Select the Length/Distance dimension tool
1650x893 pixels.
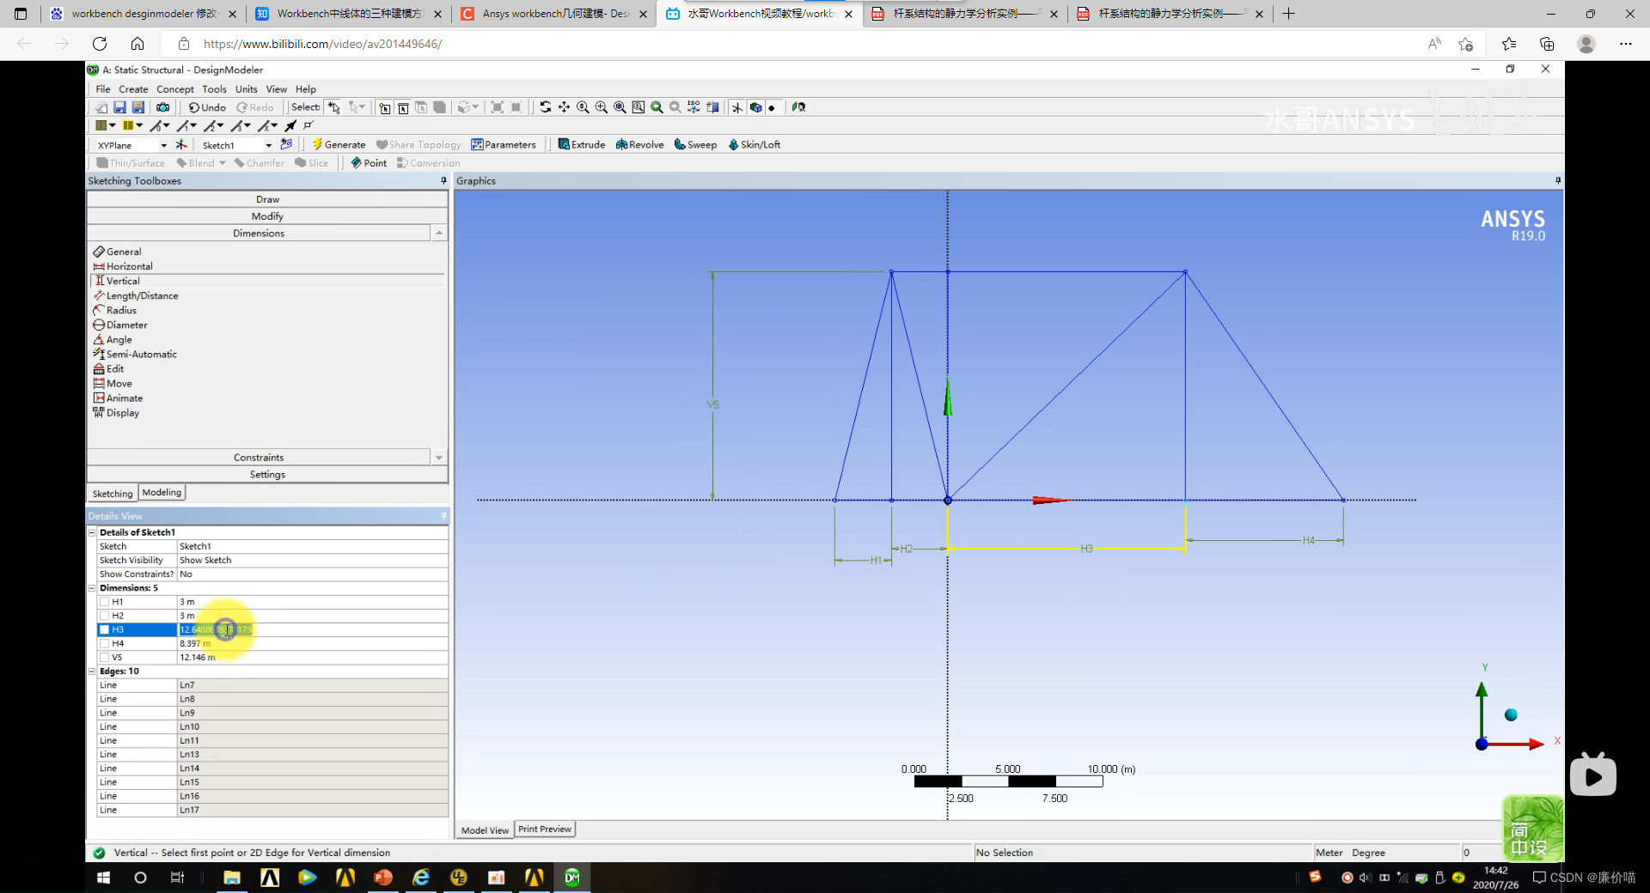coord(136,295)
